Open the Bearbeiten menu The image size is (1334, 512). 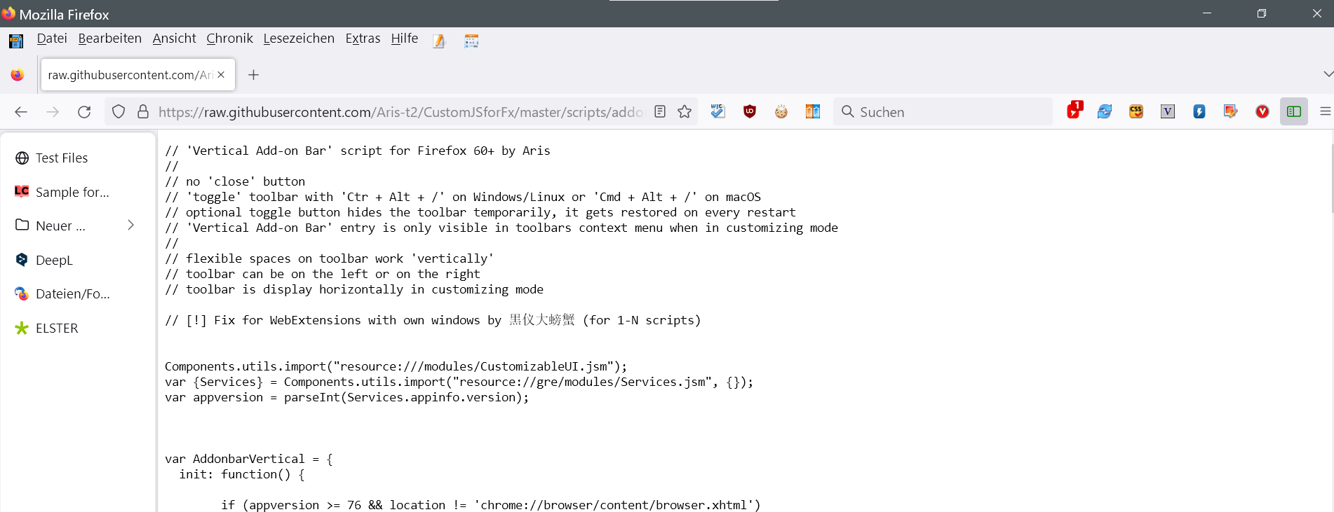point(110,39)
